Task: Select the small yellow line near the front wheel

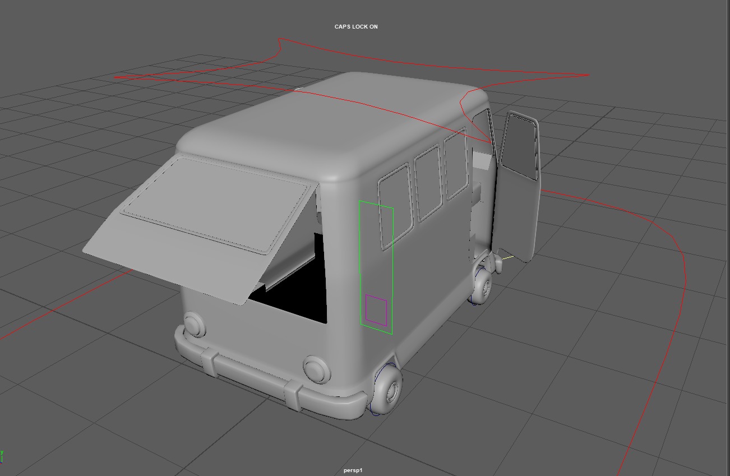Action: (507, 258)
